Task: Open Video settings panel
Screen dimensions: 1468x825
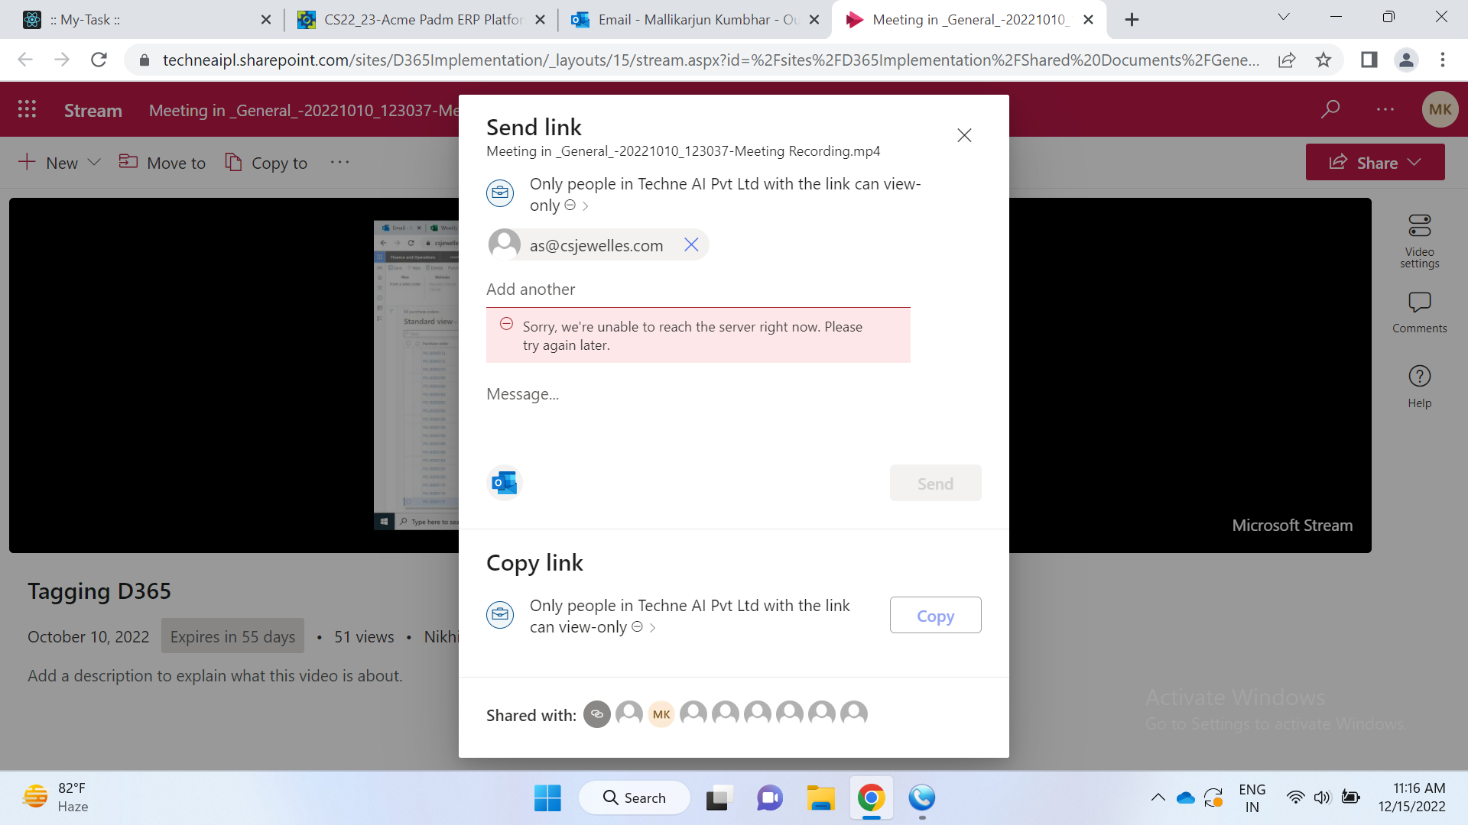Action: click(1420, 241)
